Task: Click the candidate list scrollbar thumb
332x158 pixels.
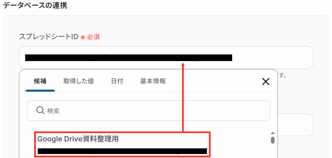Action: tap(273, 140)
